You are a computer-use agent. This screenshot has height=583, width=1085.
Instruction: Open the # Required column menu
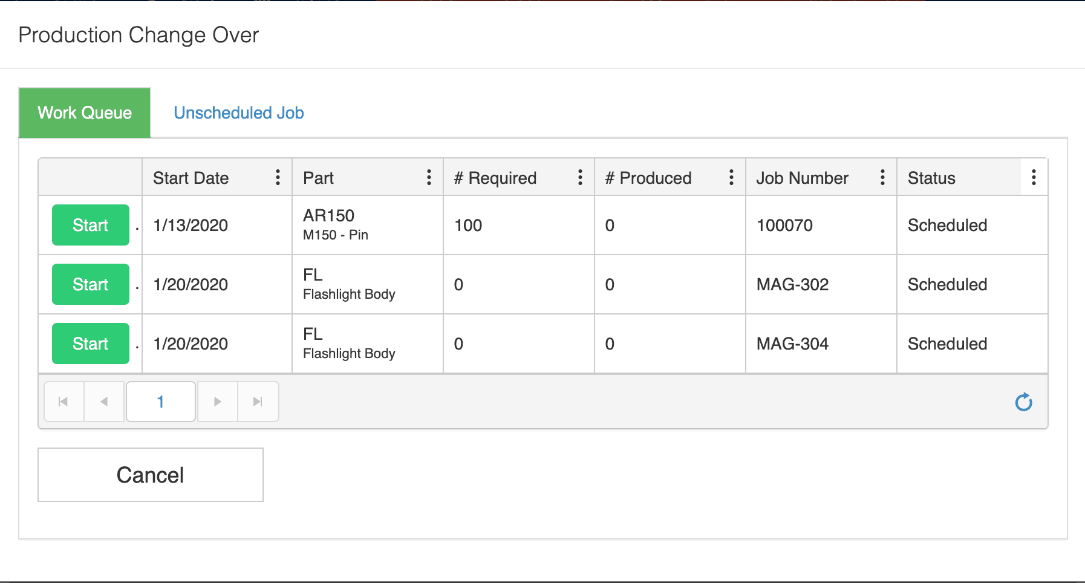(x=580, y=177)
